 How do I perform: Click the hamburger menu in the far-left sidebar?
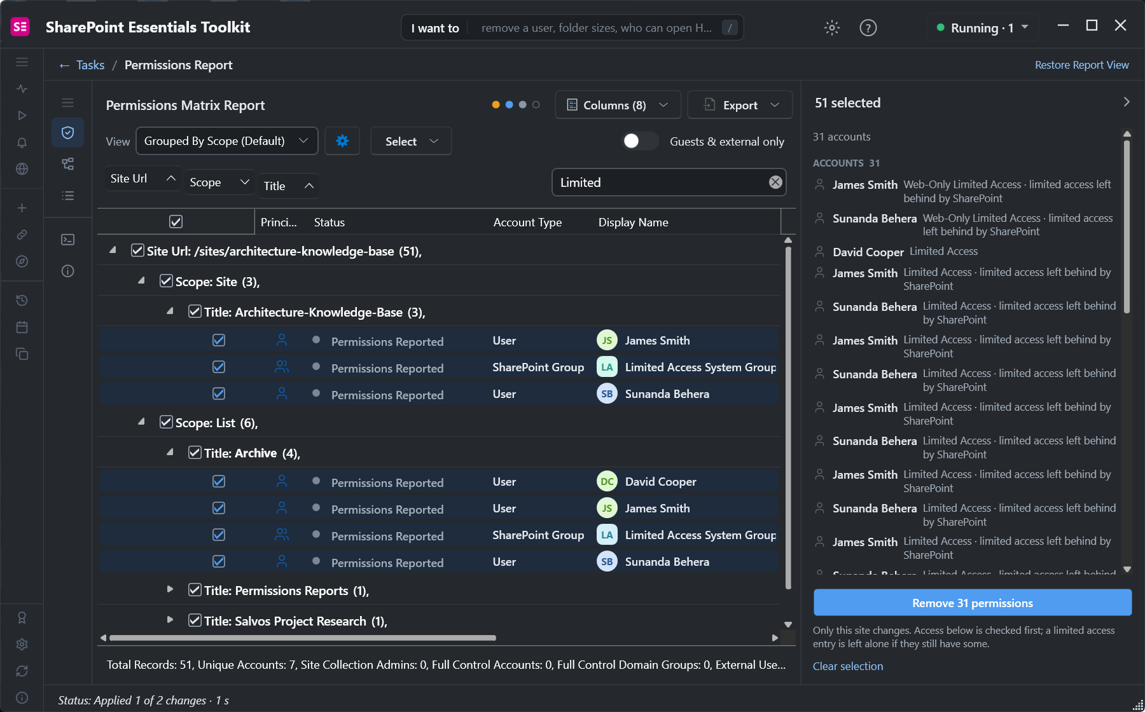pos(22,62)
